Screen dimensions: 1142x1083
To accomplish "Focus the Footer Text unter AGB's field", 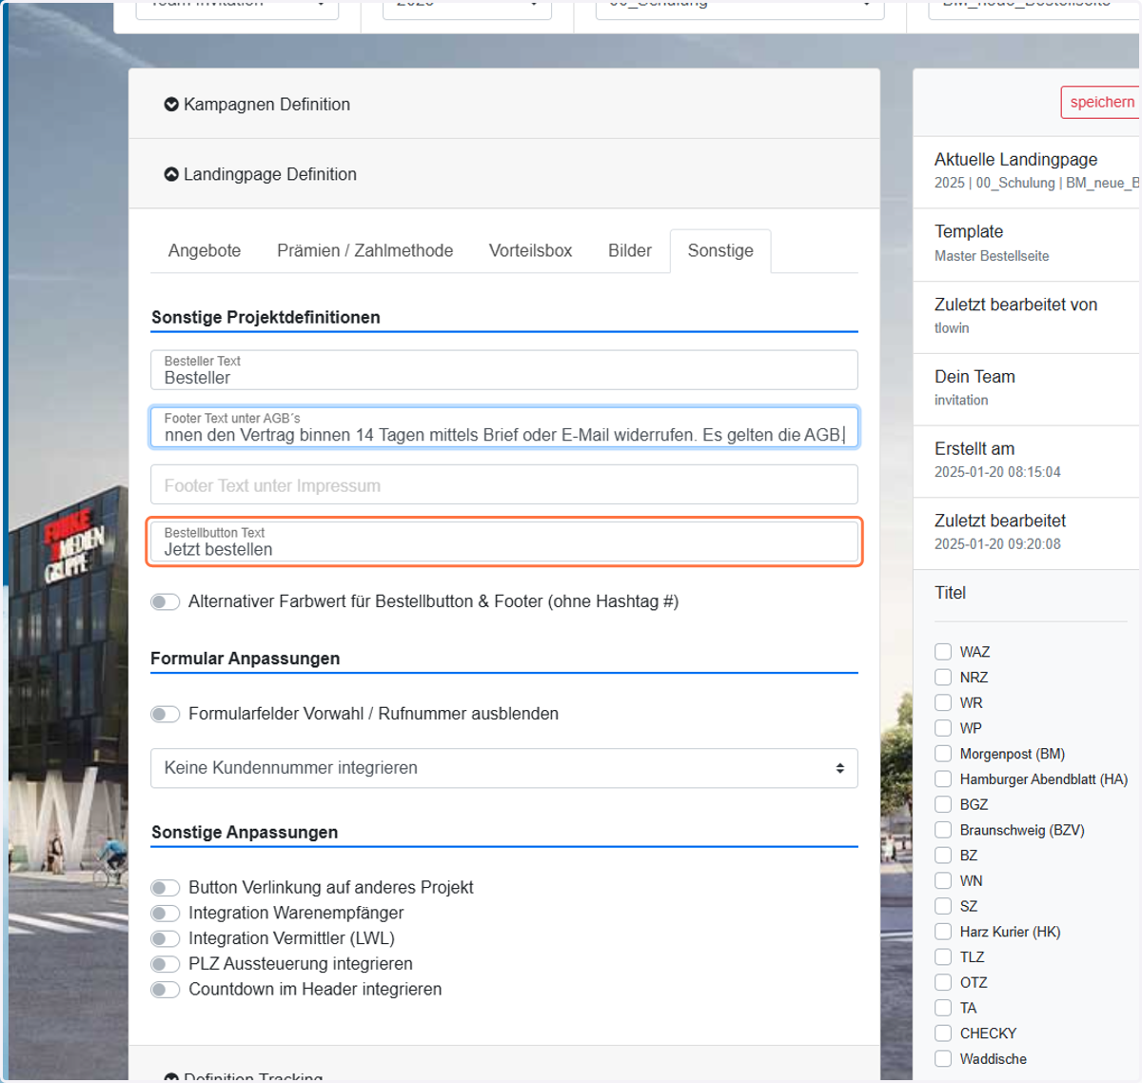I will (504, 427).
